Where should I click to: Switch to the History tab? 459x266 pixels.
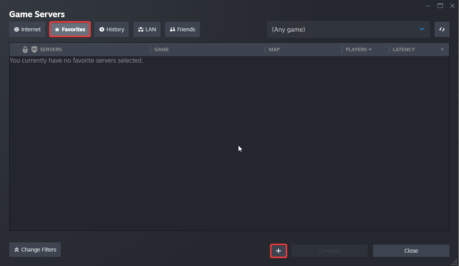(x=112, y=29)
